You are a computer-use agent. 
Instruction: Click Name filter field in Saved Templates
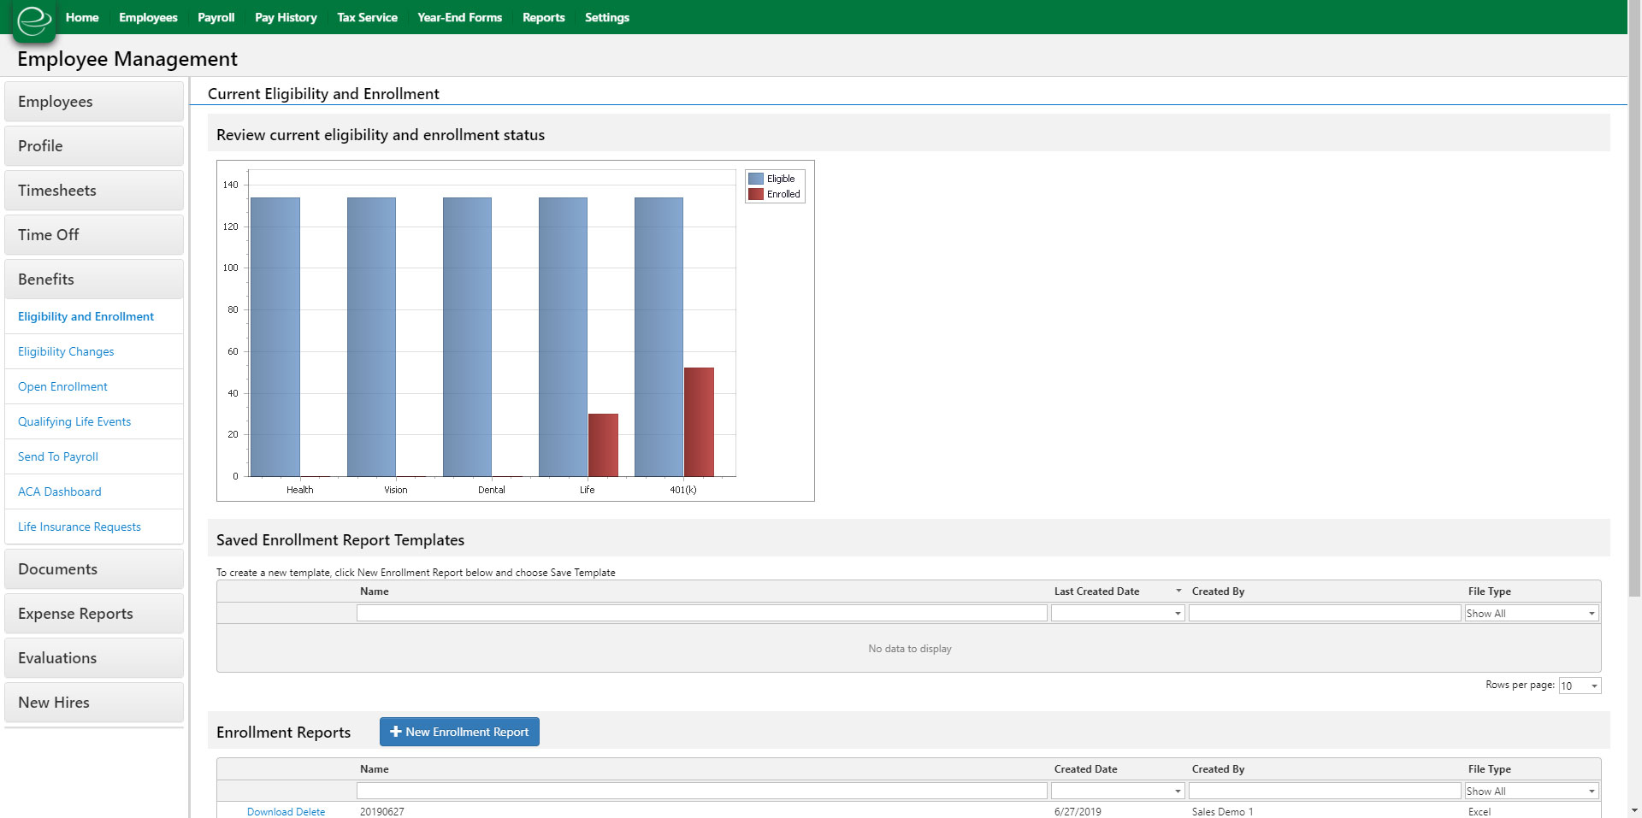click(701, 613)
